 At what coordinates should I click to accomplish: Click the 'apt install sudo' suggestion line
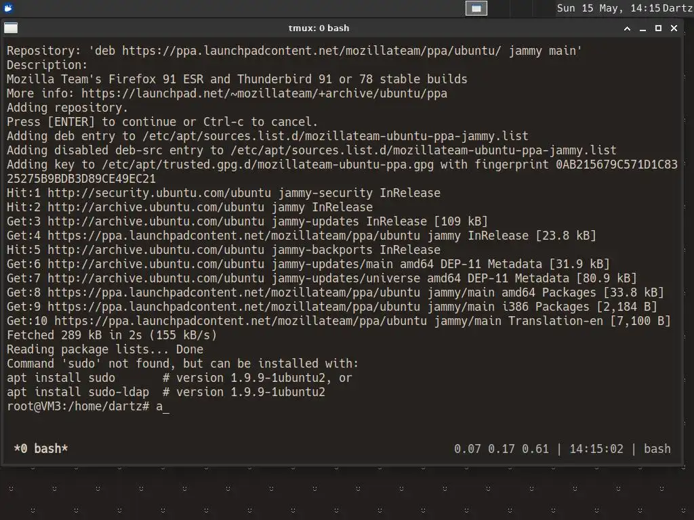point(179,378)
